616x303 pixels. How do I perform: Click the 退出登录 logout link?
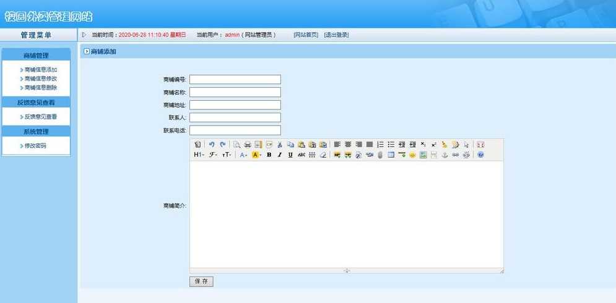pyautogui.click(x=336, y=35)
